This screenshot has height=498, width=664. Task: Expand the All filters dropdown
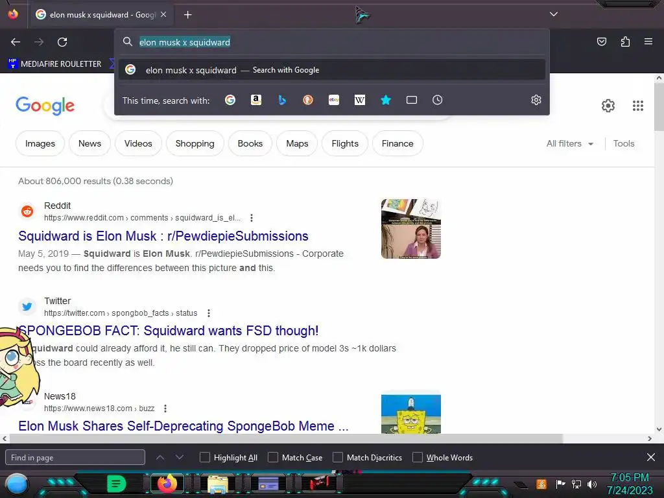coord(569,143)
